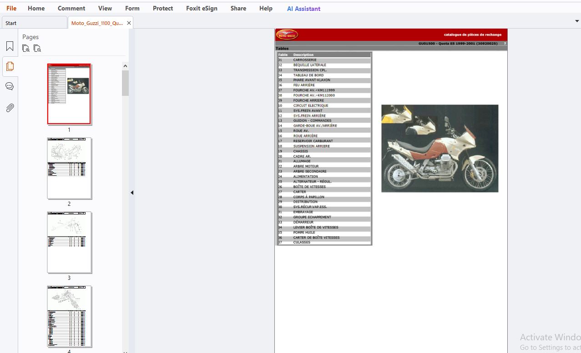Screen dimensions: 581x353
Task: Switch to the Home ribbon tab
Action: pos(36,8)
